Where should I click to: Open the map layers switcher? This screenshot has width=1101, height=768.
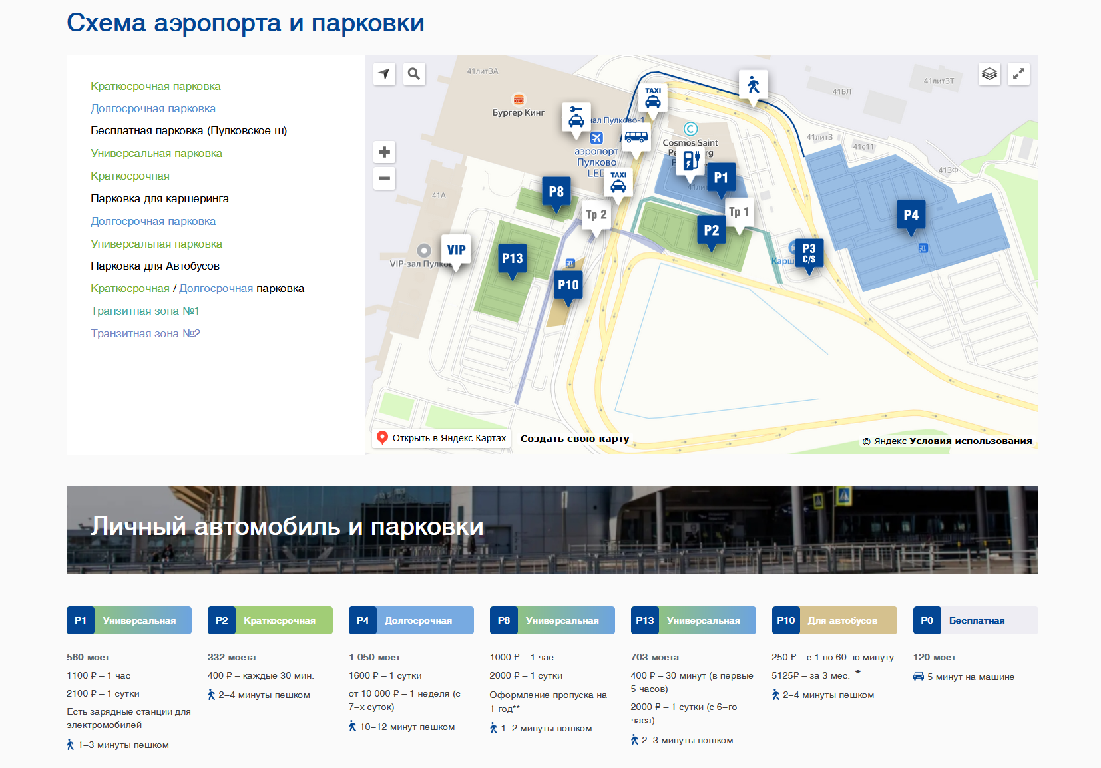click(x=990, y=74)
